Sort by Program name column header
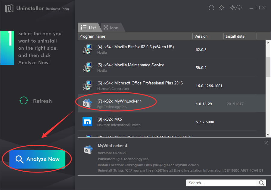 pos(135,36)
